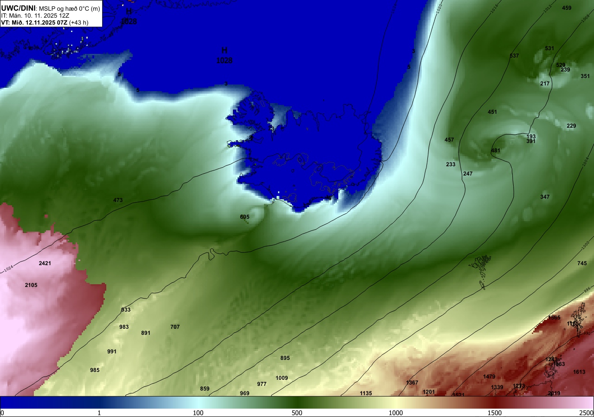The width and height of the screenshot is (594, 417).
Task: Click the freezing level value 1565
Action: pyautogui.click(x=554, y=318)
